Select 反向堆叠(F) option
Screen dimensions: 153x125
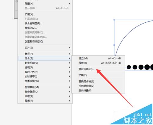[98, 90]
